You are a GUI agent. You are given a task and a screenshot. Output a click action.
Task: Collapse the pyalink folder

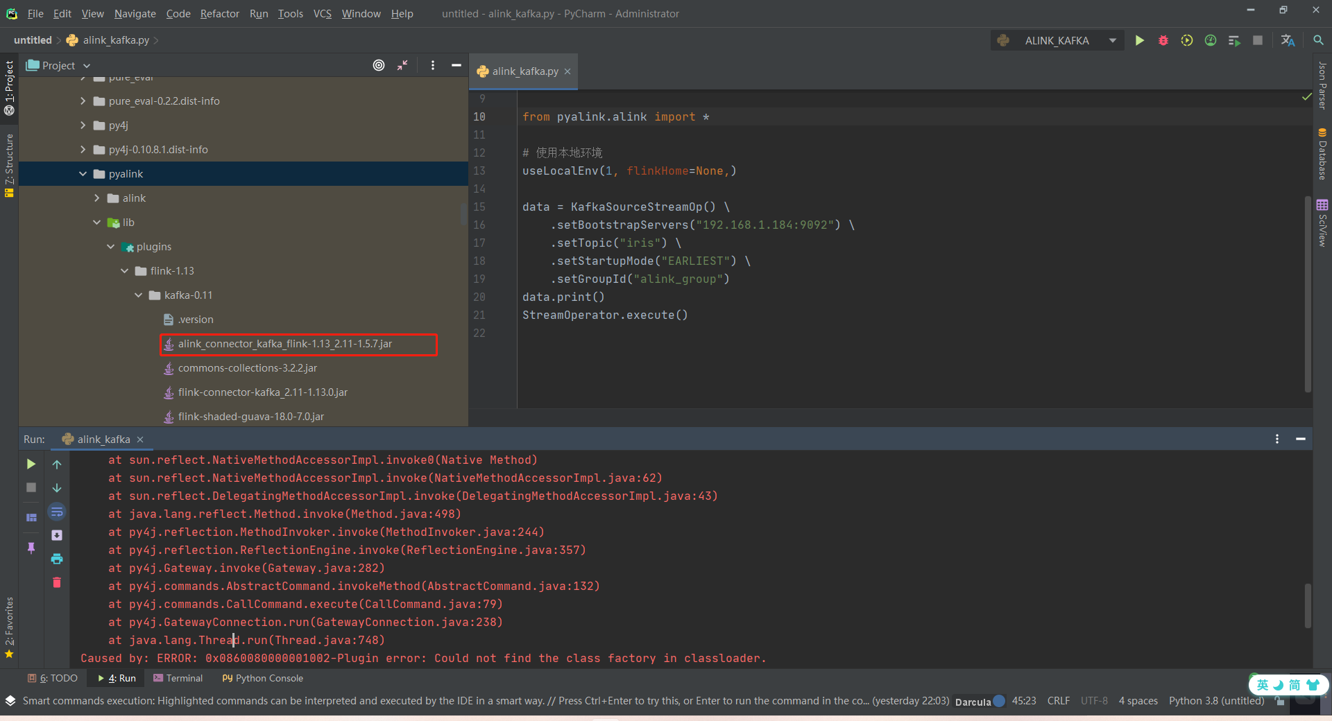click(83, 174)
